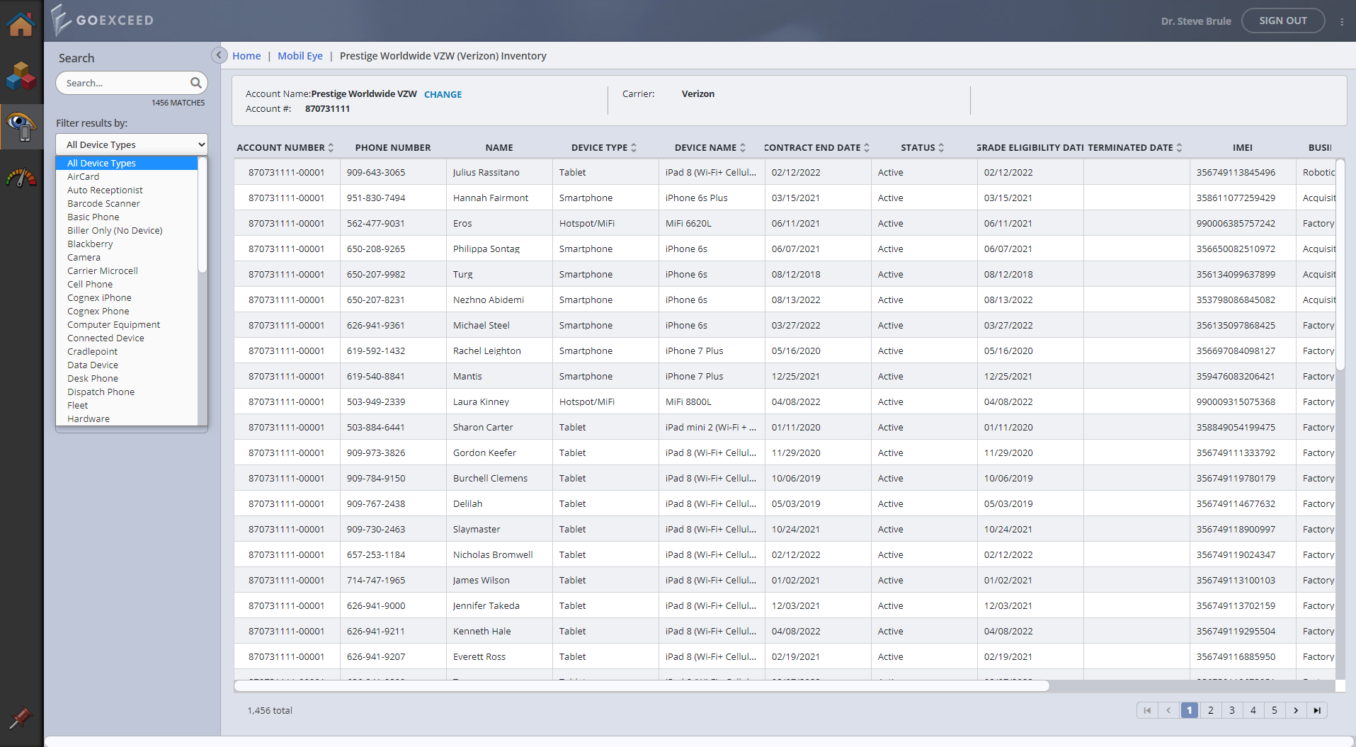Click user name Dr. Steve Brule
The height and width of the screenshot is (747, 1356).
[x=1196, y=21]
